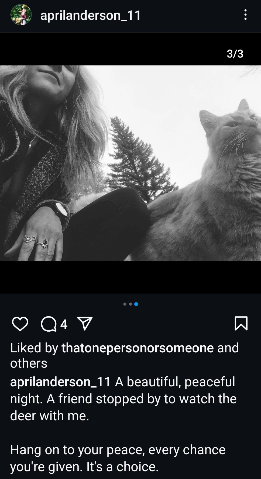This screenshot has width=261, height=479.
Task: Tap the comment count number 4
Action: click(63, 324)
